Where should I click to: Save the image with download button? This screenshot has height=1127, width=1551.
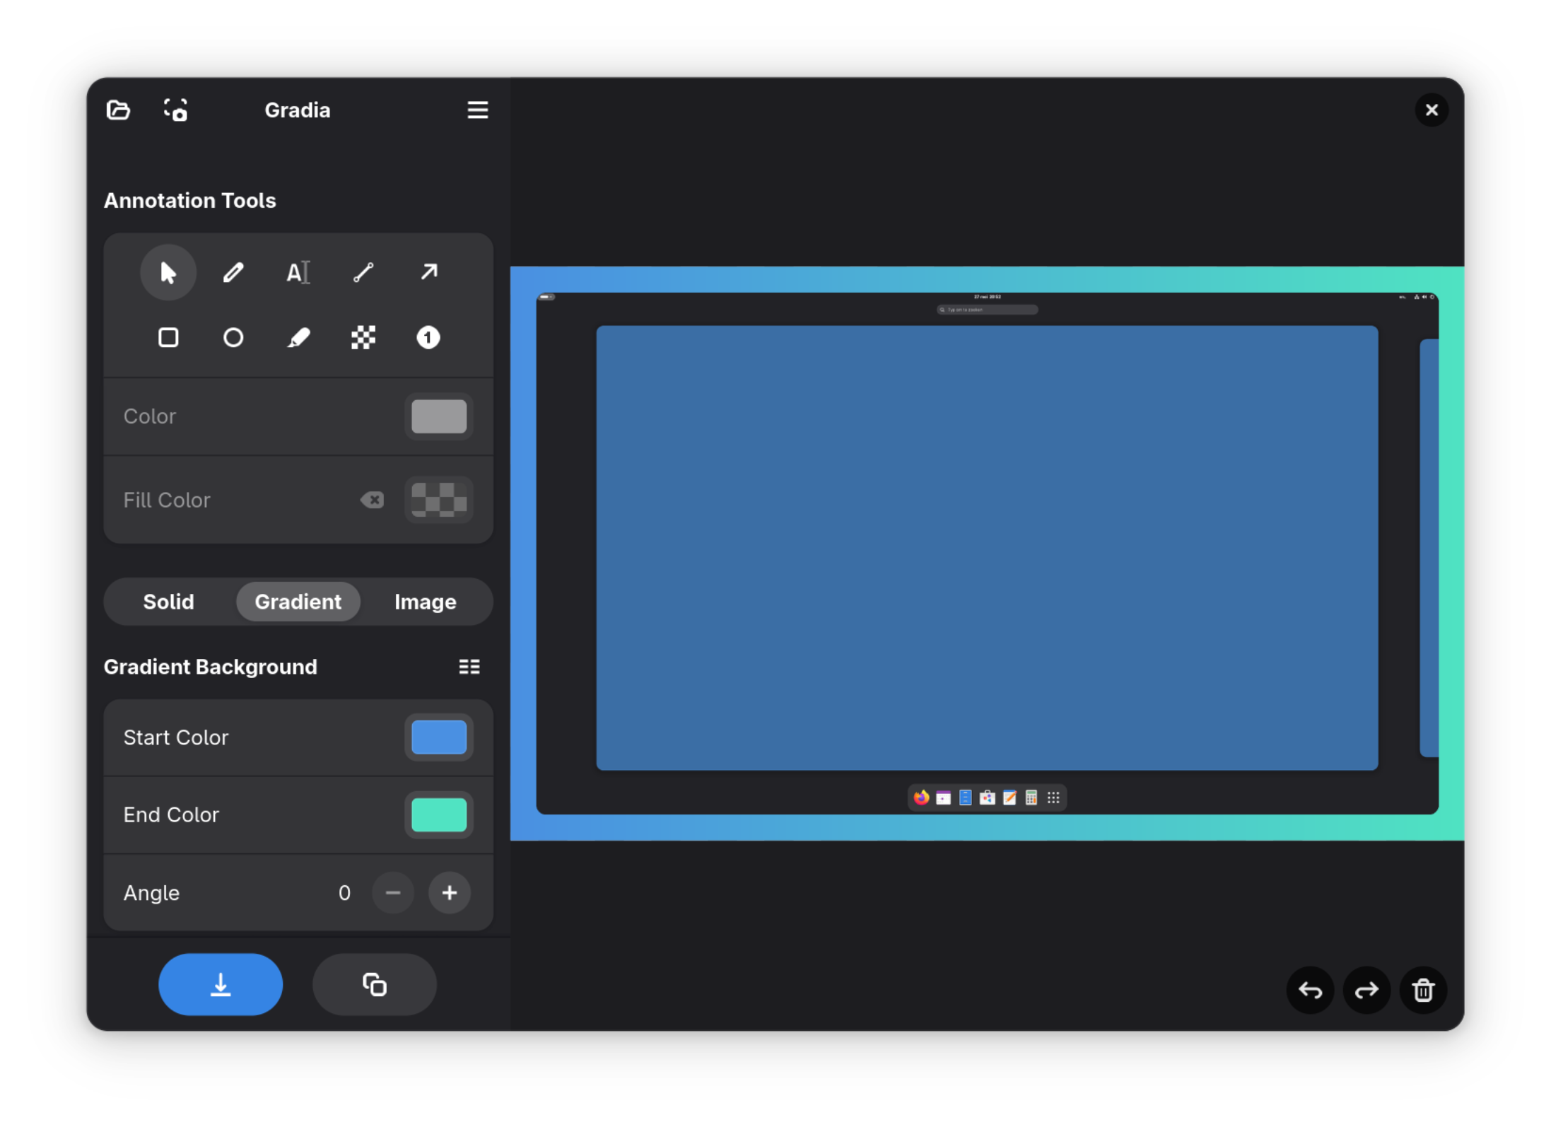pyautogui.click(x=221, y=985)
